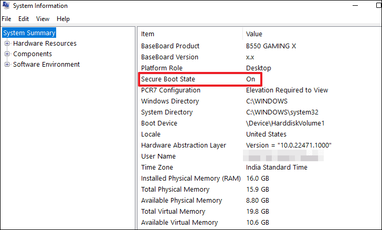This screenshot has width=382, height=230.
Task: Select the Secure Boot State row
Action: pos(168,79)
